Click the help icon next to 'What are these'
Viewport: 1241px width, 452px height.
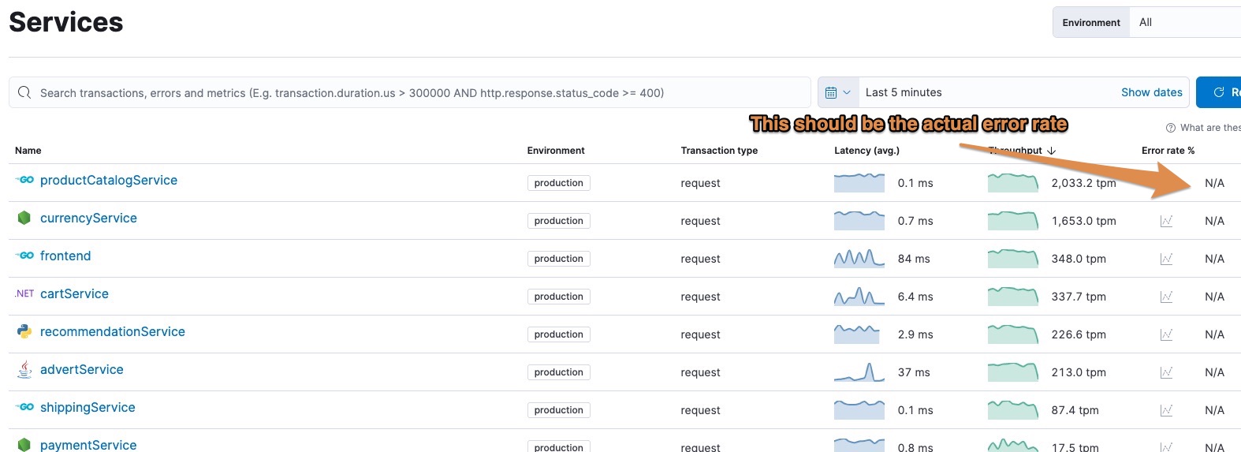point(1171,128)
